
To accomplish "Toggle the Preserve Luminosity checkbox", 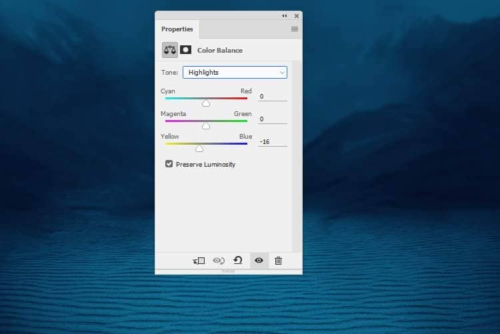I will coord(169,164).
